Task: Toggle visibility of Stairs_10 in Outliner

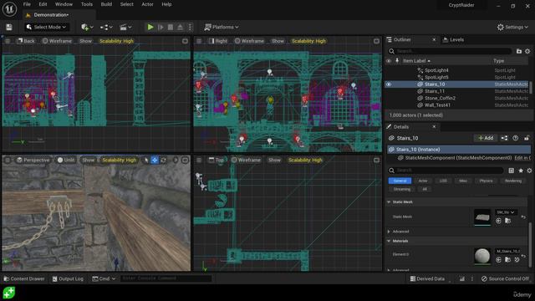Action: click(x=389, y=84)
